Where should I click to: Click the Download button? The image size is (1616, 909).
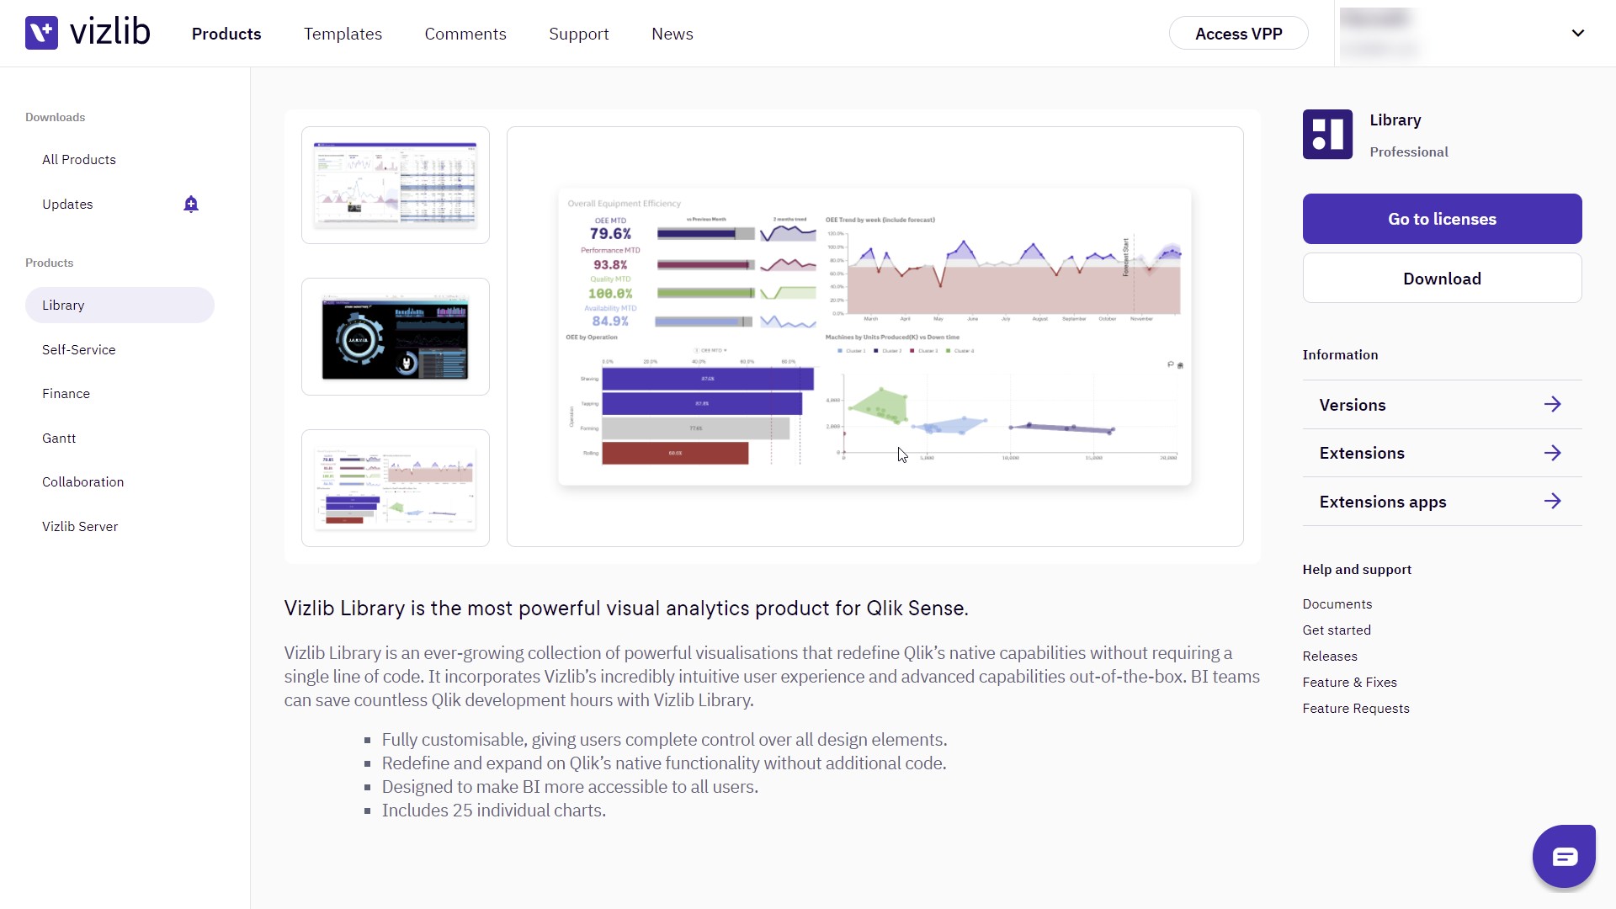pyautogui.click(x=1442, y=279)
